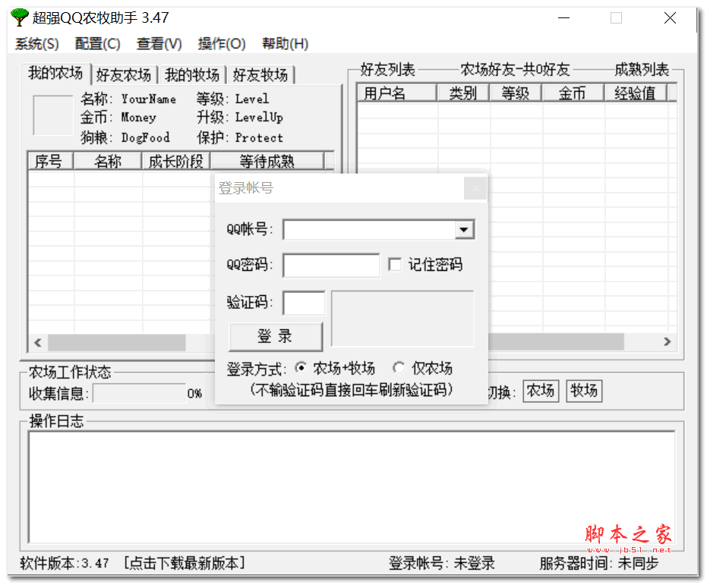Switch to the 好友农场 tab

[x=123, y=74]
